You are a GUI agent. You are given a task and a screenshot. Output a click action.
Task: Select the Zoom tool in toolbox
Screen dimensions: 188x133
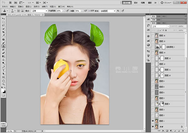(3, 84)
